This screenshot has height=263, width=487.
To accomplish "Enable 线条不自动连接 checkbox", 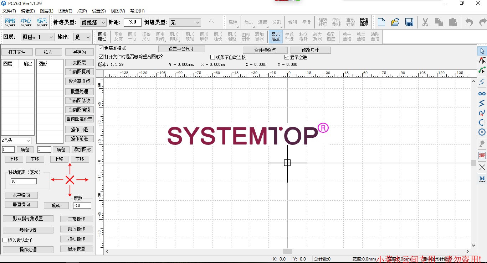I will click(213, 57).
